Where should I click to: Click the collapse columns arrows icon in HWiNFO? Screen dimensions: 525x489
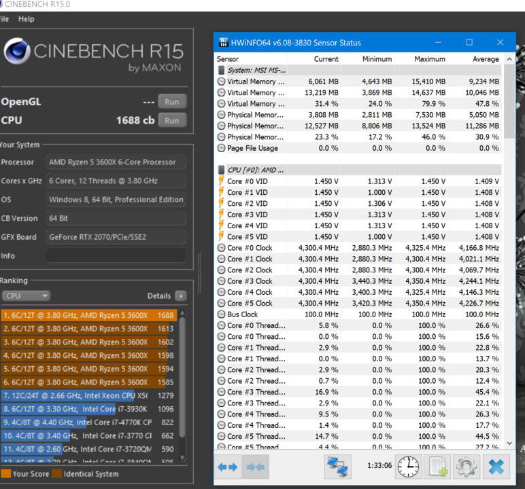click(256, 467)
